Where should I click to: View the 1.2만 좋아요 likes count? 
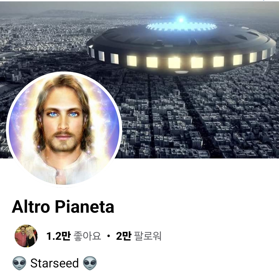tap(73, 236)
